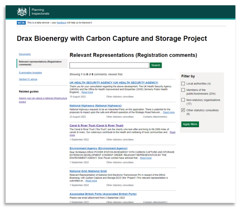Select Relevant representations (Registration comments) in the sidebar
The height and width of the screenshot is (211, 241).
click(x=42, y=63)
